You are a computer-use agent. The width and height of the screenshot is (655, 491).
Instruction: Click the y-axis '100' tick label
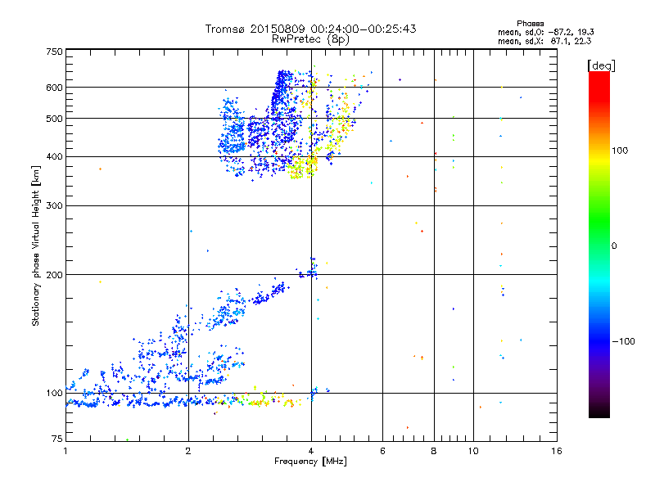tap(55, 394)
